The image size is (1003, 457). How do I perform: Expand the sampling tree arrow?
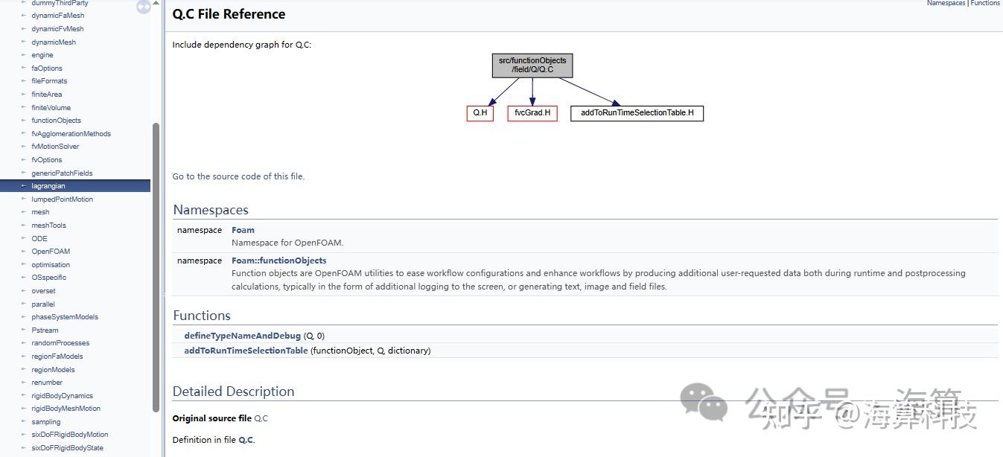[x=24, y=422]
